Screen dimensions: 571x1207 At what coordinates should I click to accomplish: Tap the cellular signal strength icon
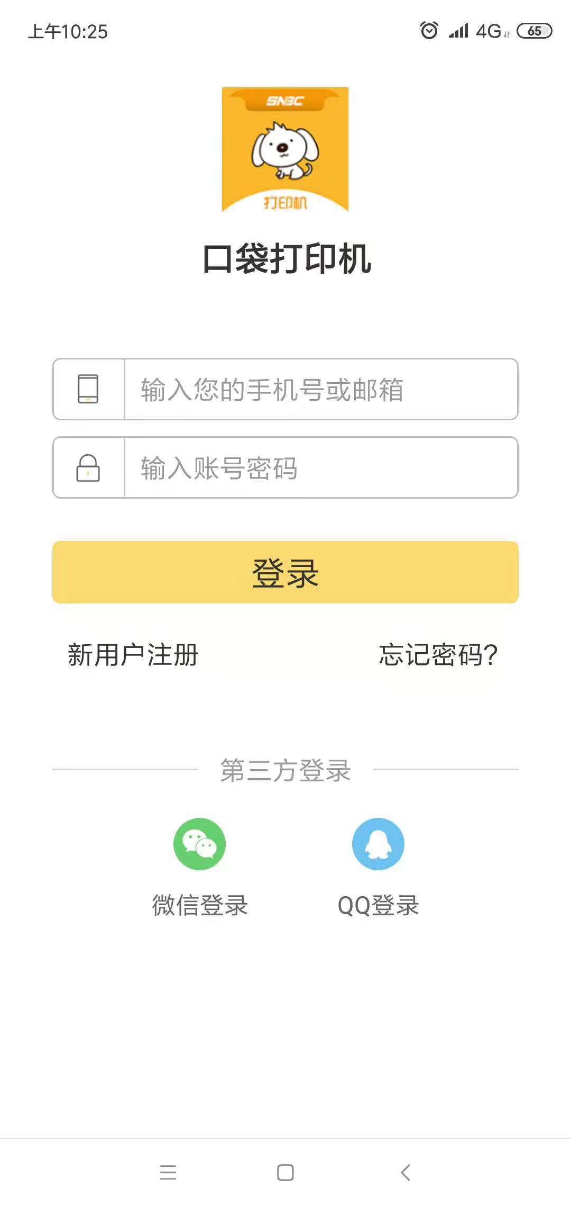click(458, 31)
